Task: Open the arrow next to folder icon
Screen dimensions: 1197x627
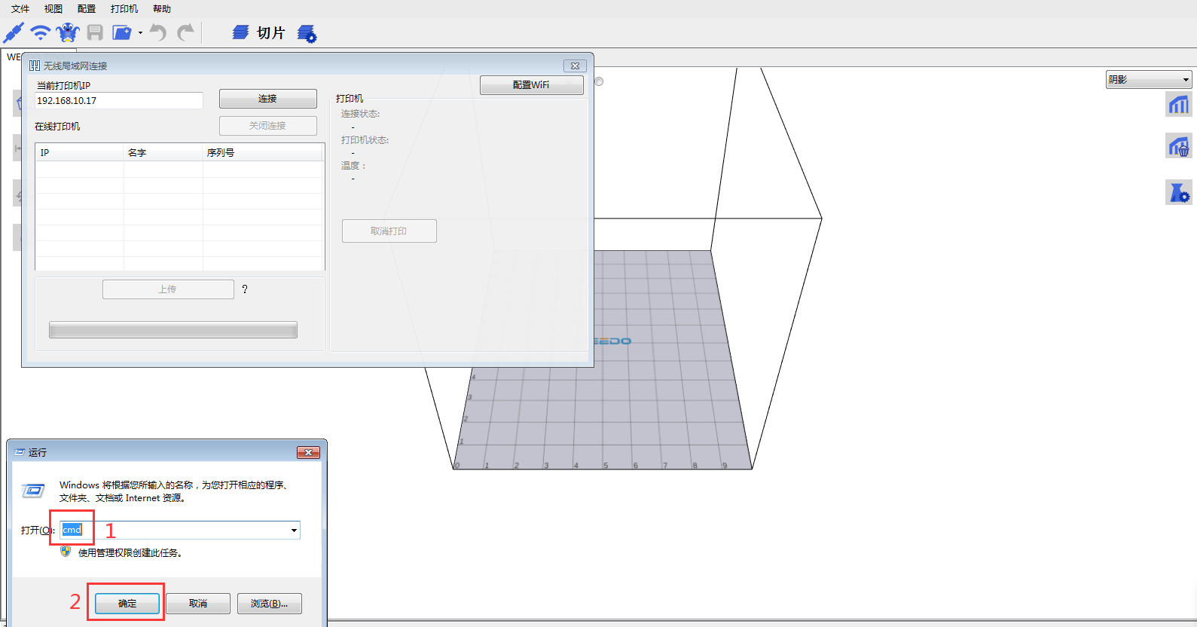Action: coord(140,33)
